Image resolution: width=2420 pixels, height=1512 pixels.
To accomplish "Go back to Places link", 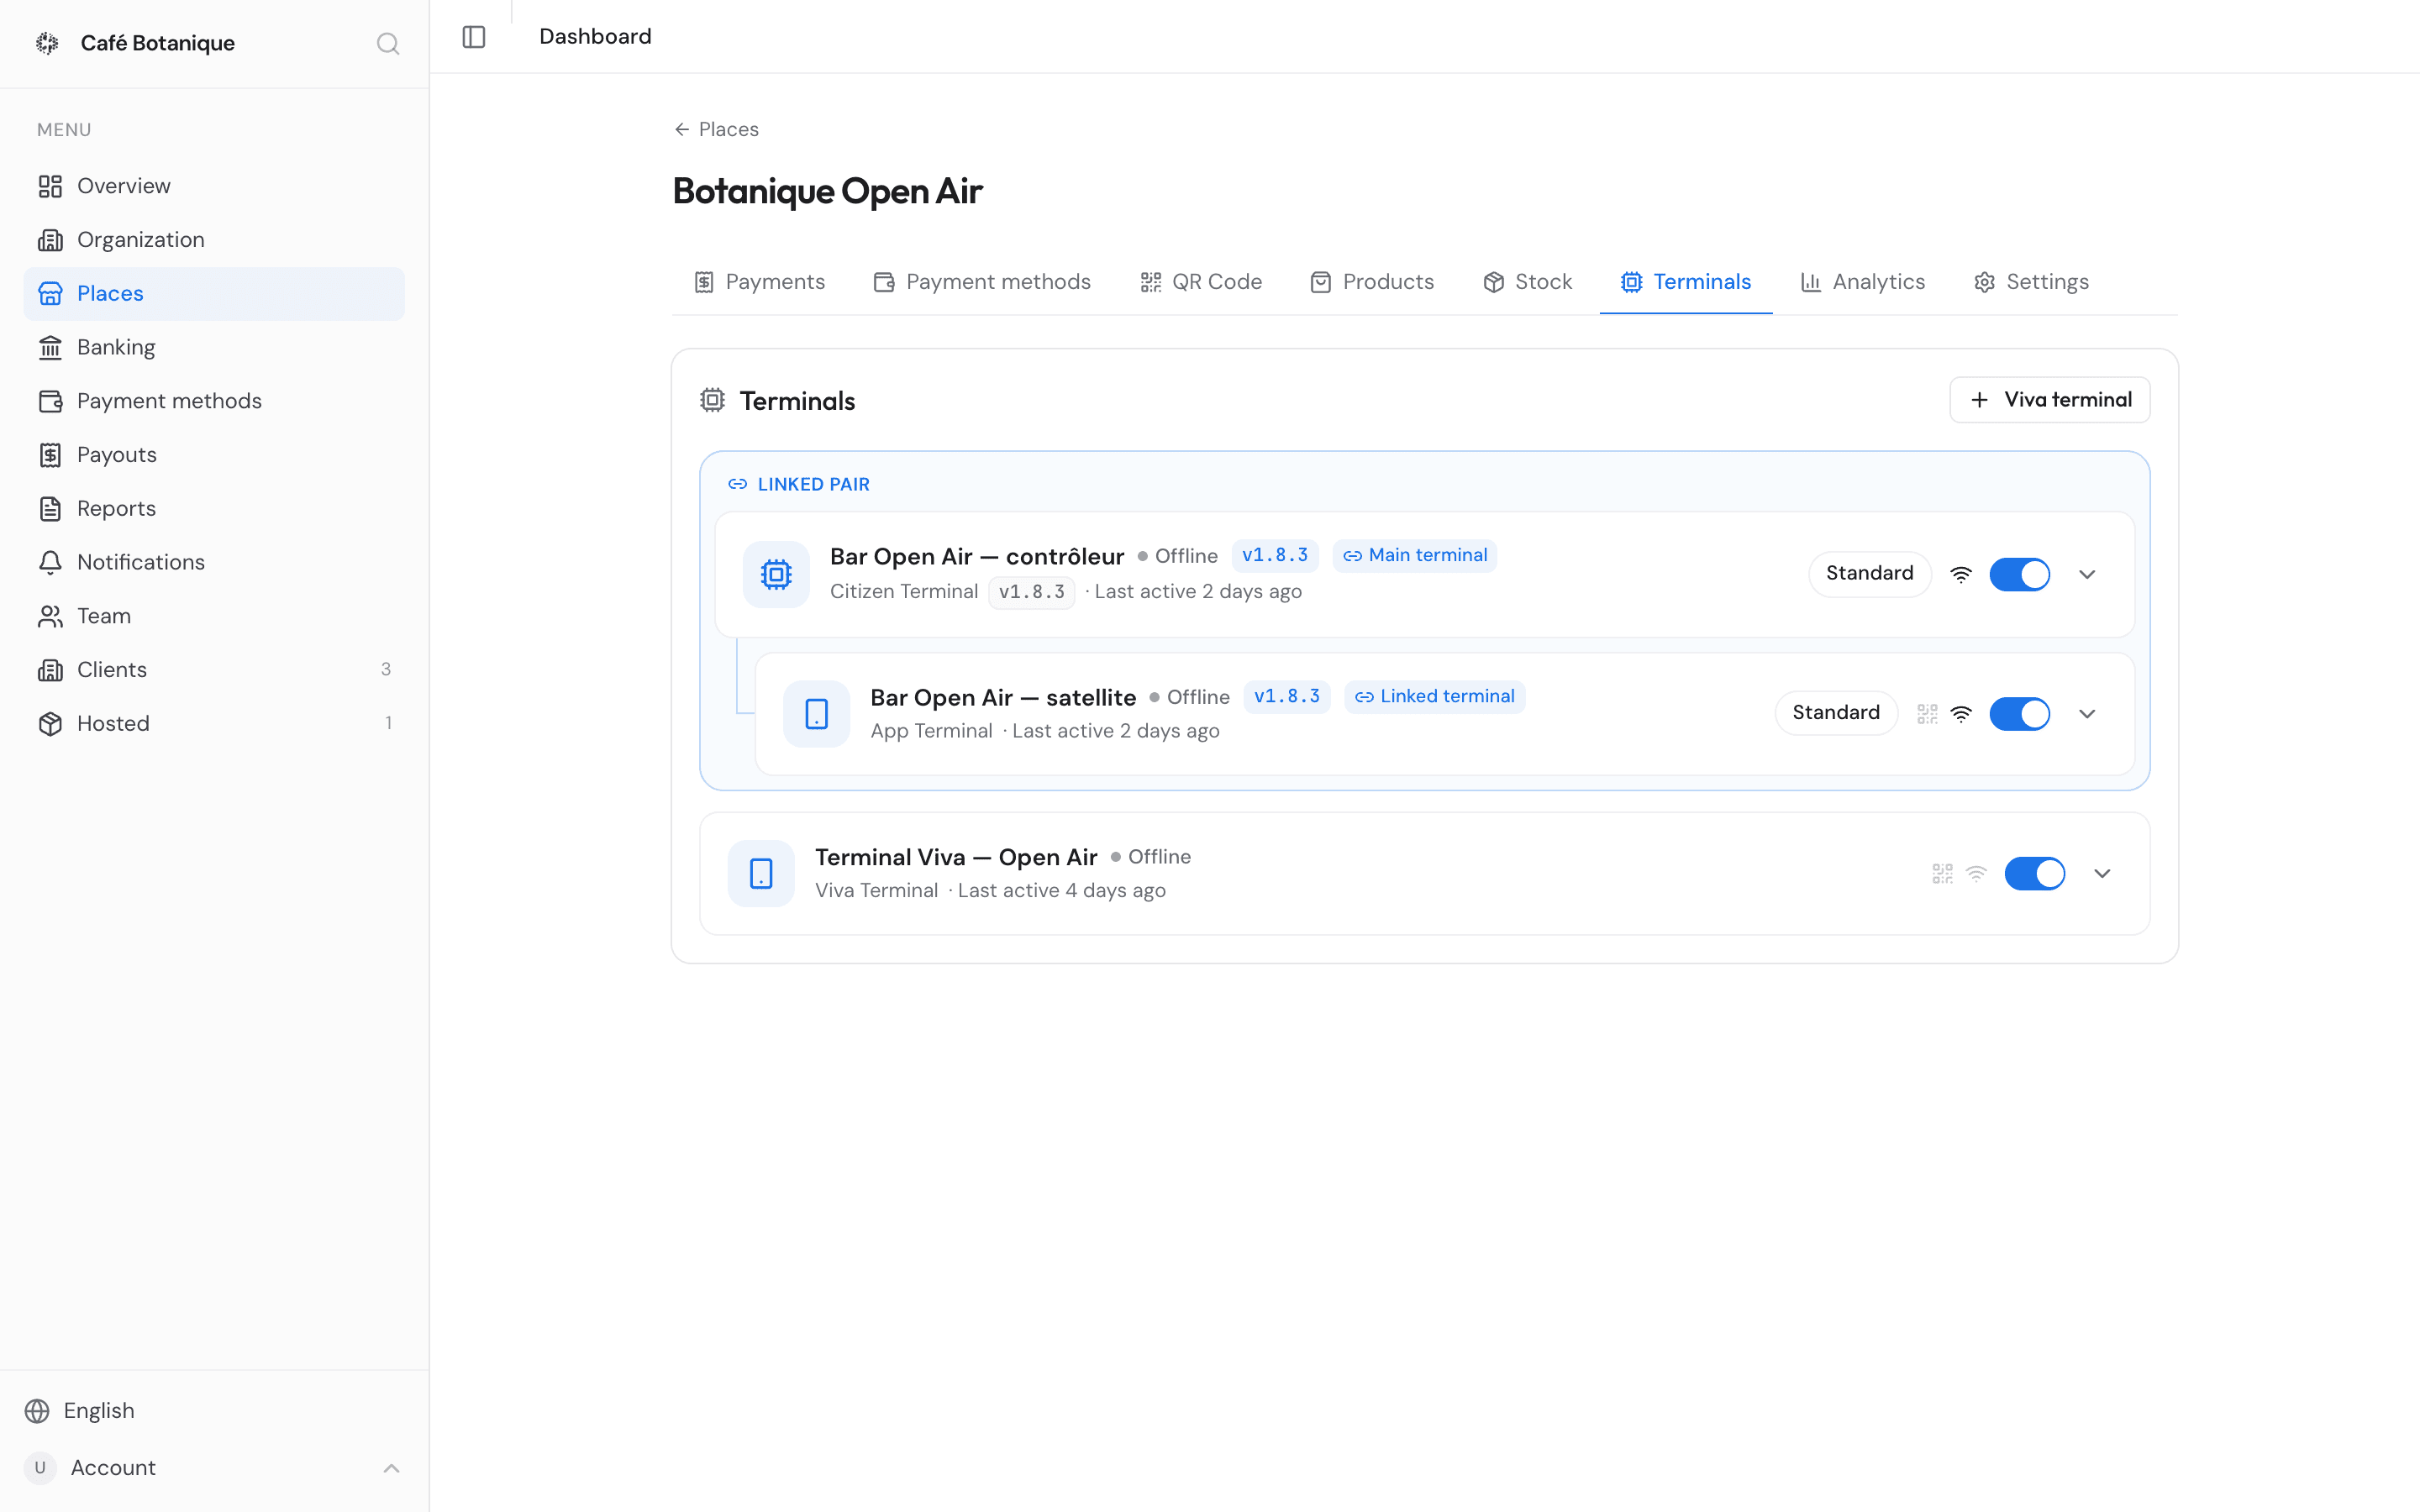I will (x=716, y=129).
